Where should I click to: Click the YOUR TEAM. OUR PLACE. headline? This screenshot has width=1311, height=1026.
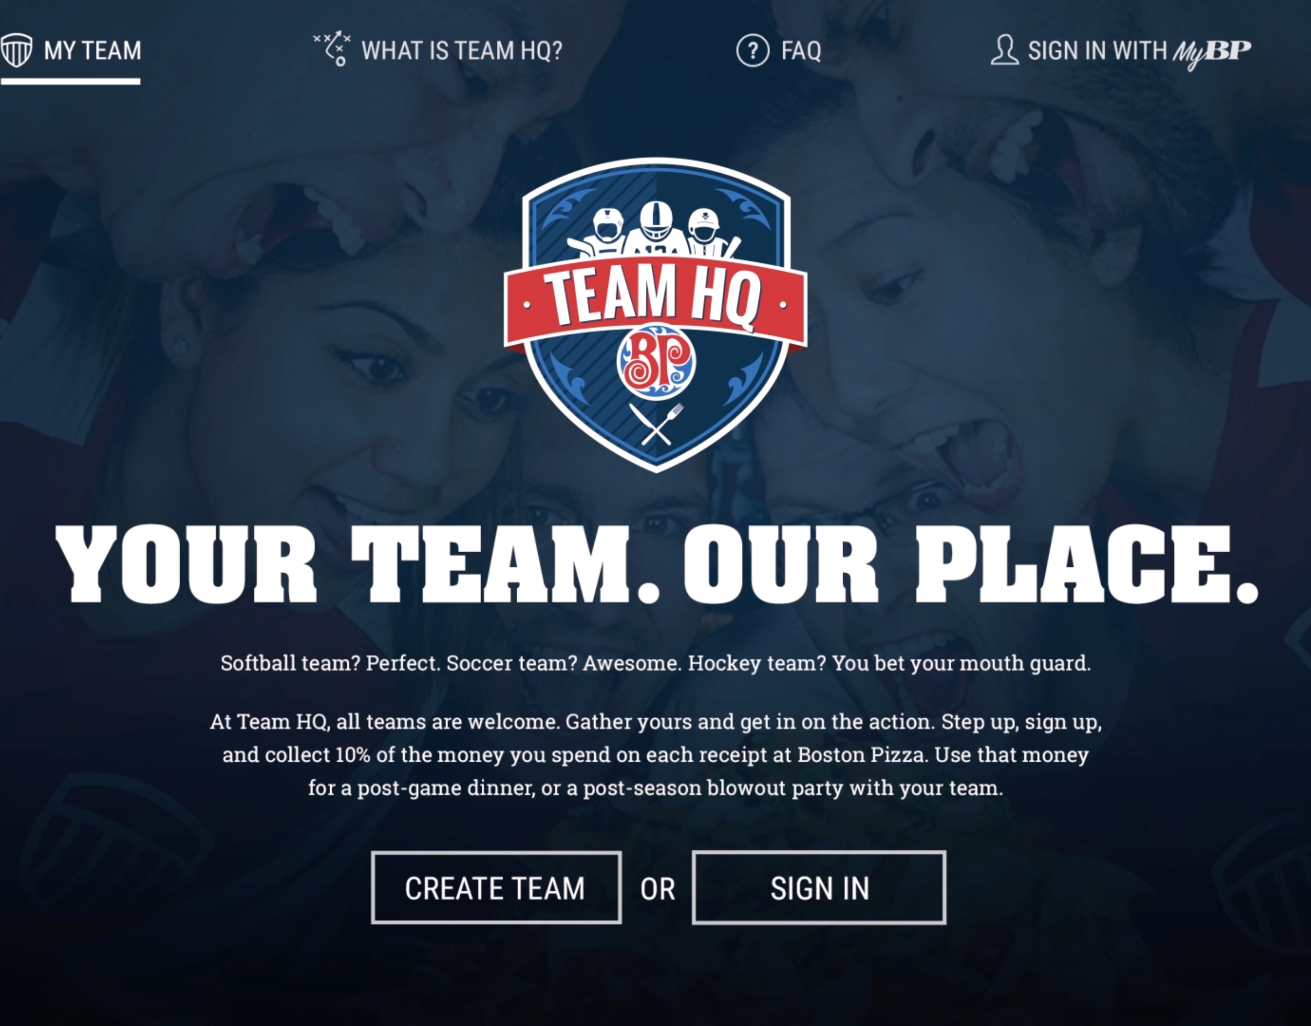[657, 563]
